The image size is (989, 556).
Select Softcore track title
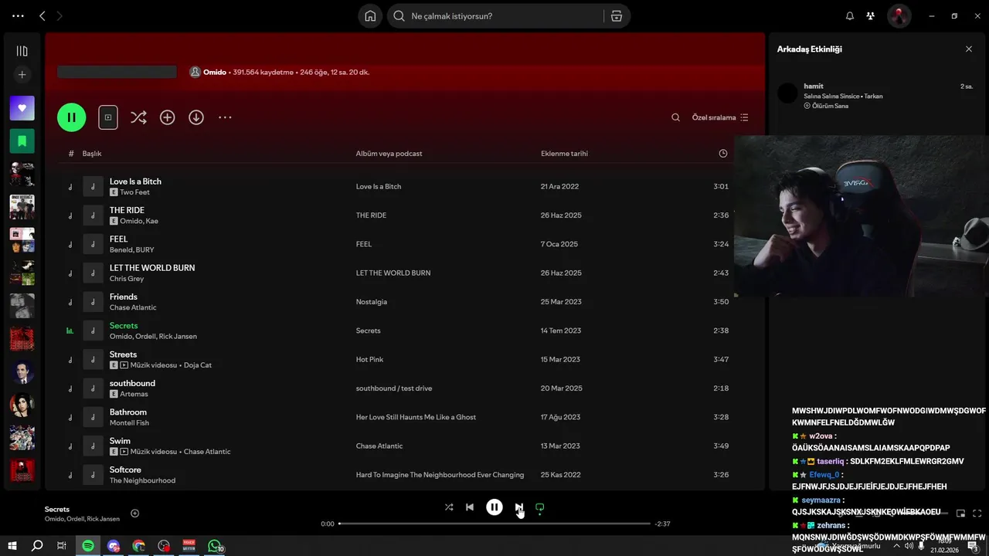tap(125, 470)
